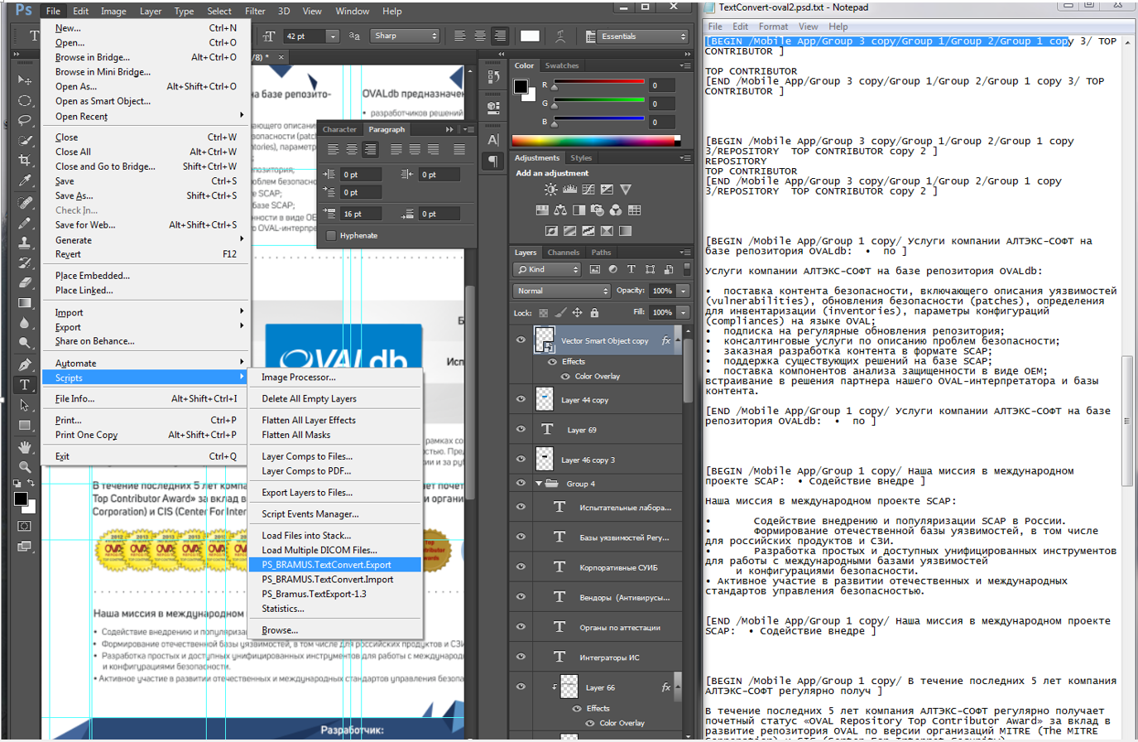
Task: Select the Eraser tool
Action: tap(24, 283)
